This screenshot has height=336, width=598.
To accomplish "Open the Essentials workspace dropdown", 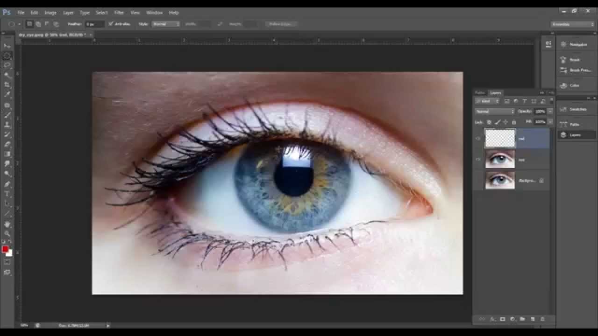I will point(572,24).
